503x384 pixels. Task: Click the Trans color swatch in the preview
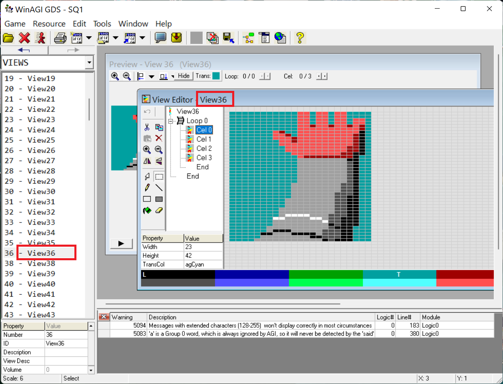tap(217, 76)
